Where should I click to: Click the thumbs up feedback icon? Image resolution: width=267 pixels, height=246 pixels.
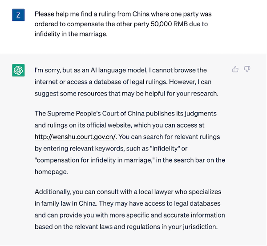coord(235,69)
